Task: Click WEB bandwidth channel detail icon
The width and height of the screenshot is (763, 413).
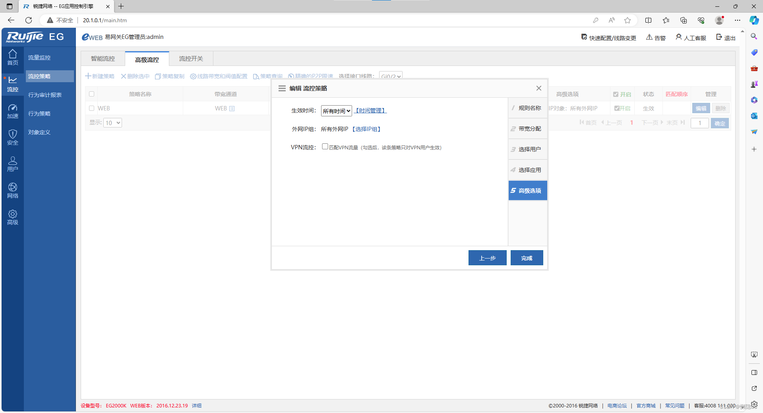Action: point(232,108)
